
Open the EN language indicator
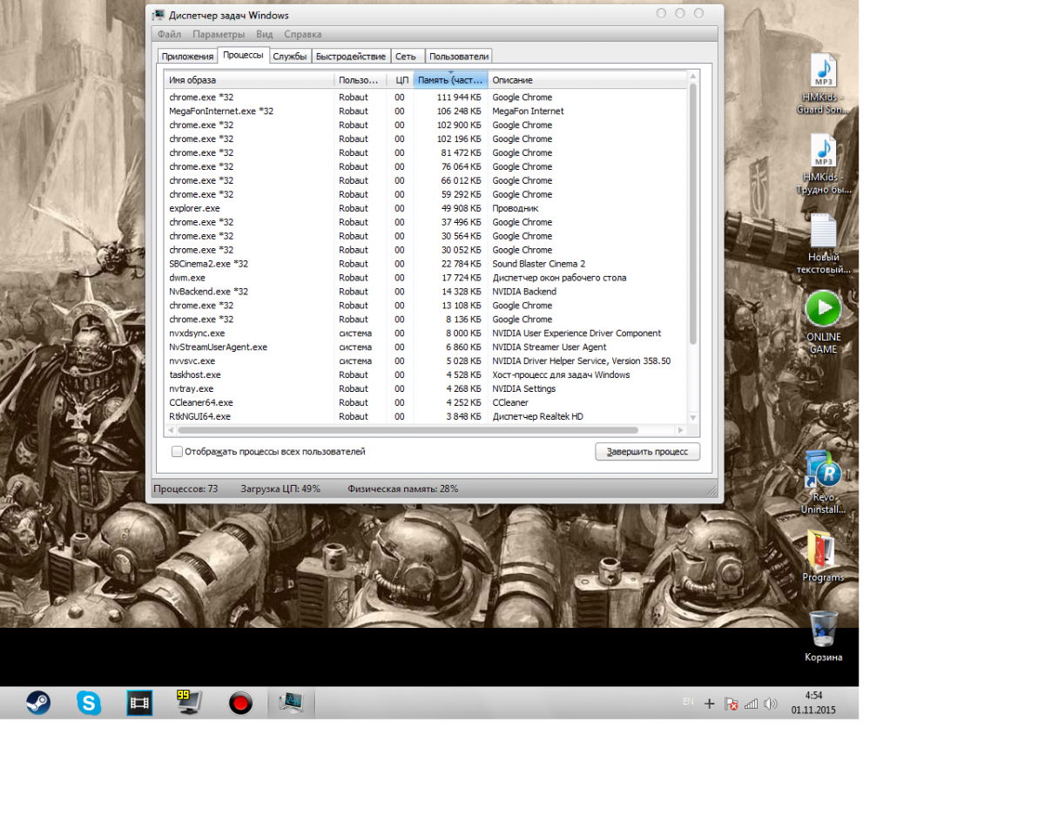point(688,702)
